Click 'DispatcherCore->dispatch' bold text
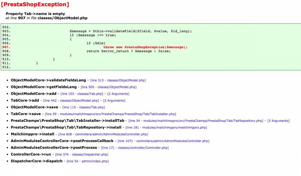 coord(37,161)
